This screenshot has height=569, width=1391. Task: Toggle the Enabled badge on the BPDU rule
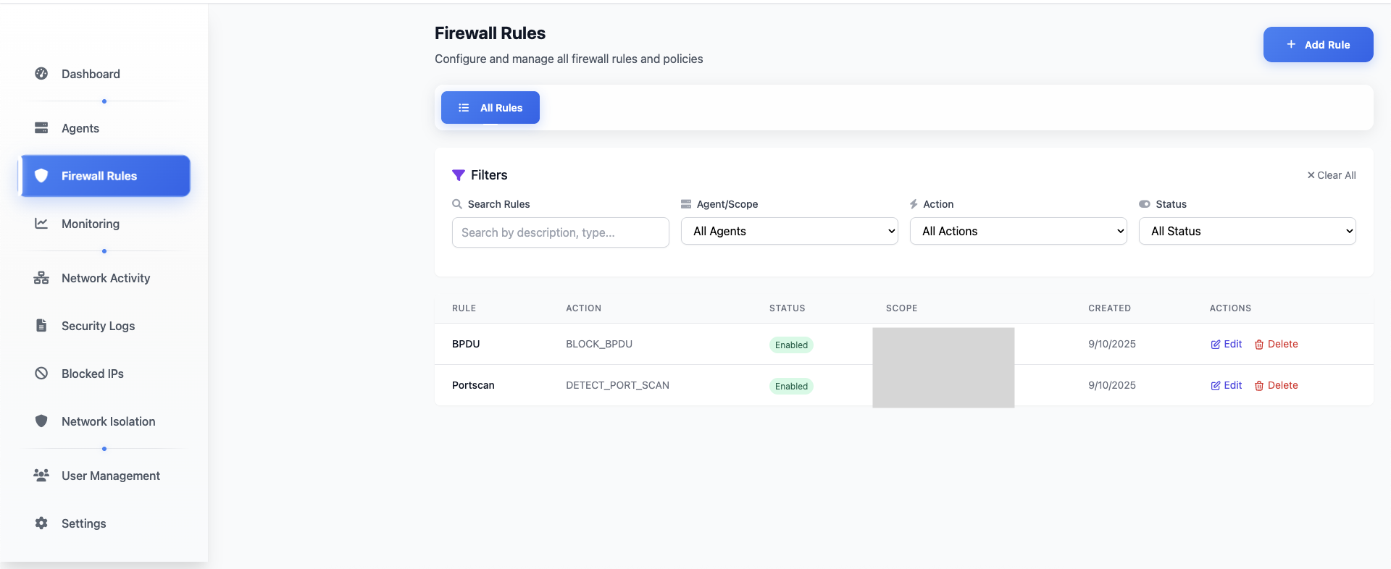click(790, 345)
